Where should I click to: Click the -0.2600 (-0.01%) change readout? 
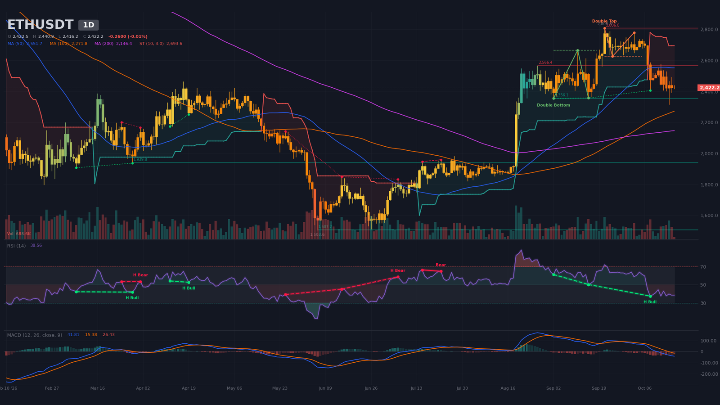tap(128, 36)
